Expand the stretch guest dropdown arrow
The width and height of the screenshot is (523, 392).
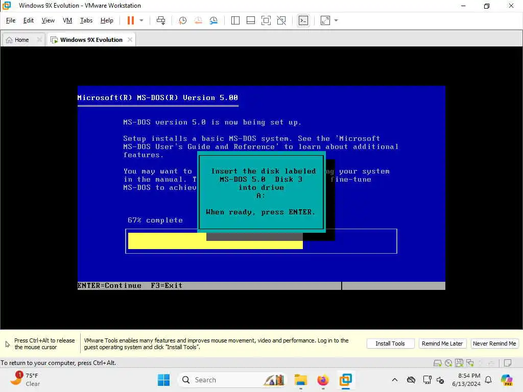pos(336,20)
